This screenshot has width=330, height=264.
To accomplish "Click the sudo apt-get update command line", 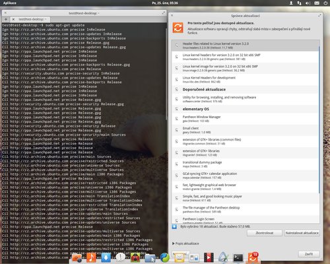I will (44, 25).
